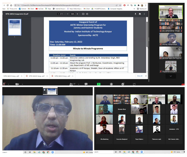Download the PDF from the viewer toolbar
This screenshot has width=187, height=157.
(x=136, y=14)
